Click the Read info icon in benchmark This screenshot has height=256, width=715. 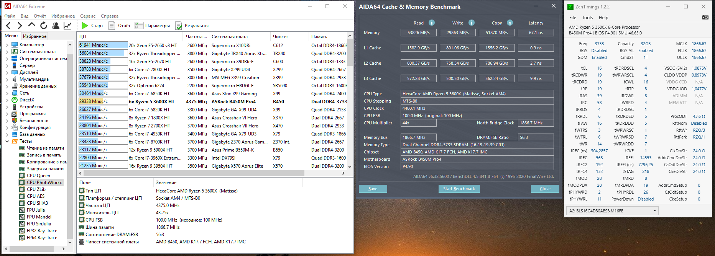tap(432, 23)
